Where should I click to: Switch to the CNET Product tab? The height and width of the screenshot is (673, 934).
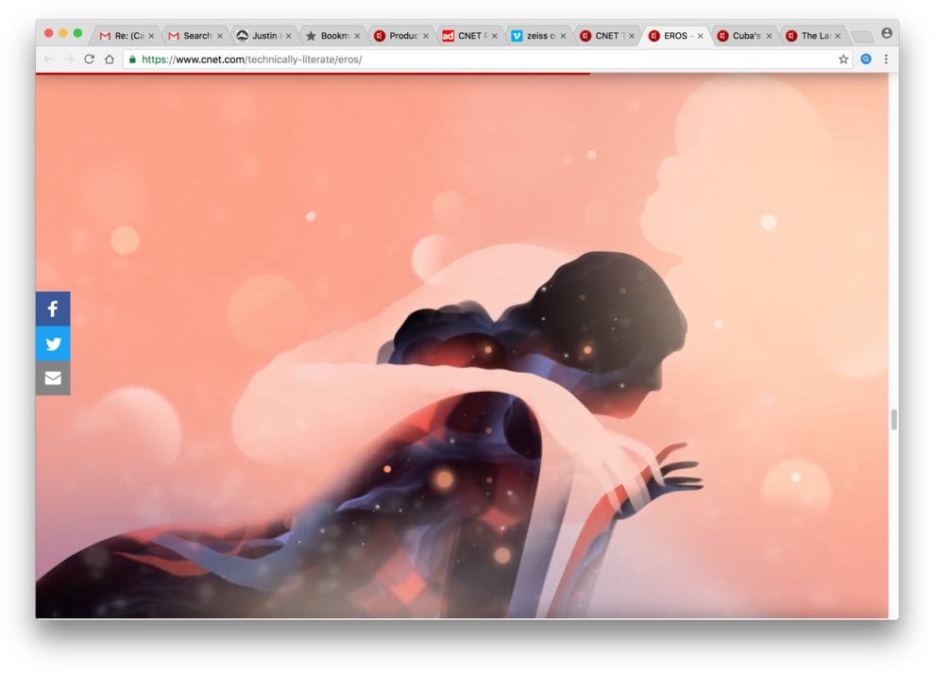point(399,35)
